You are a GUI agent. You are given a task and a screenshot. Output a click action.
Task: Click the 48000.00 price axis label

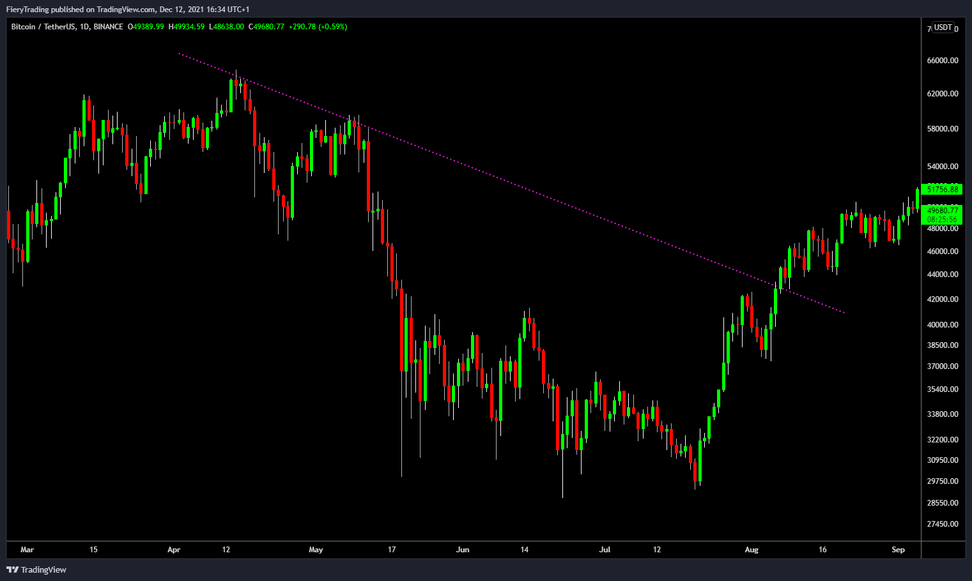point(943,228)
